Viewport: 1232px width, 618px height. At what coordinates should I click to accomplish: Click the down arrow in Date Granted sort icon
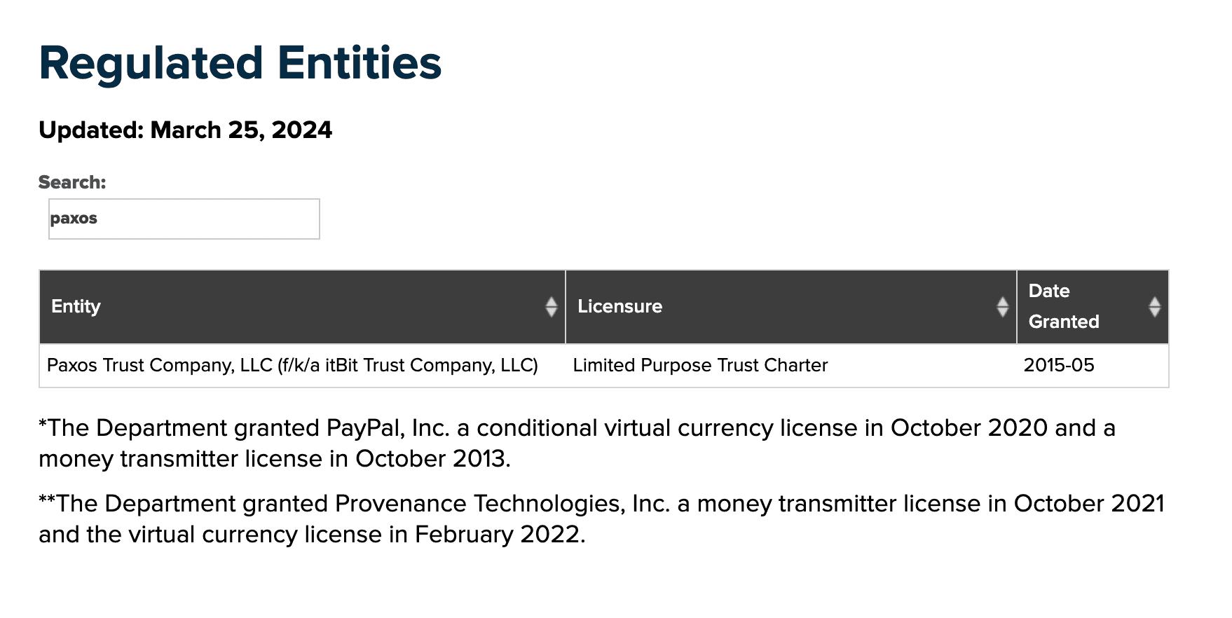1155,313
